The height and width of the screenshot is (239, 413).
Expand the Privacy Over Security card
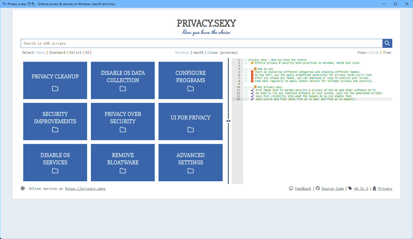123,122
